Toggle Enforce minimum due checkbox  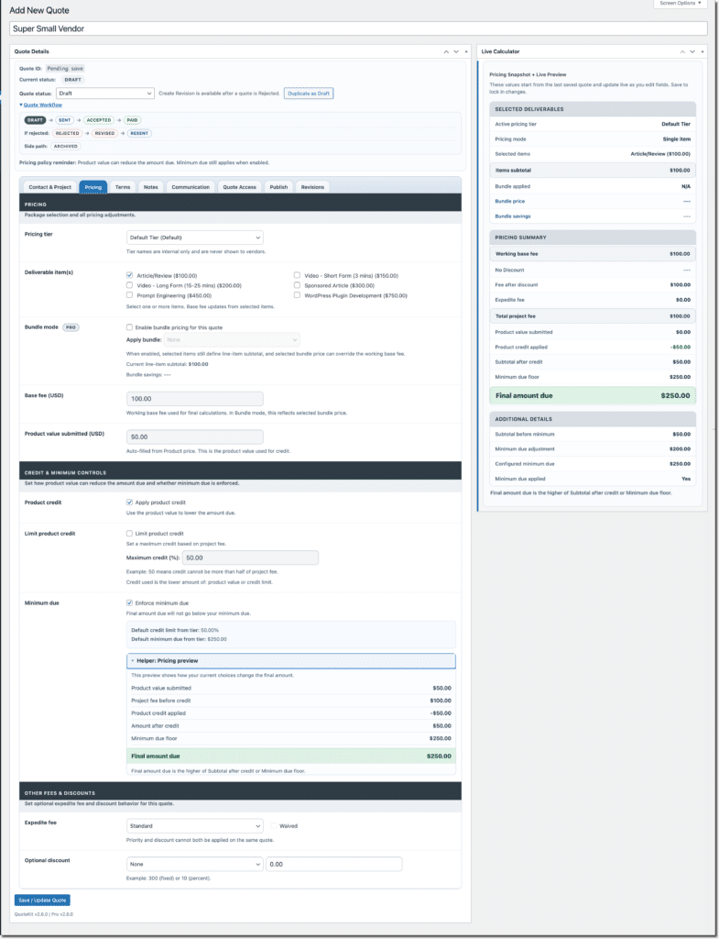click(129, 603)
